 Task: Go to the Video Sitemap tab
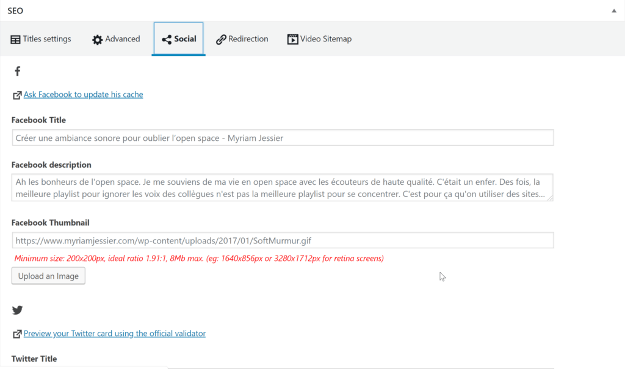319,39
